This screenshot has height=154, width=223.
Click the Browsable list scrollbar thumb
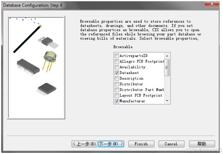tap(167, 68)
